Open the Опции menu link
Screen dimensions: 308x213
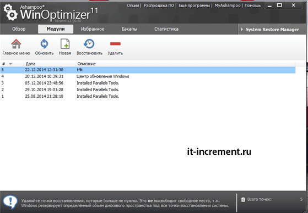point(133,5)
